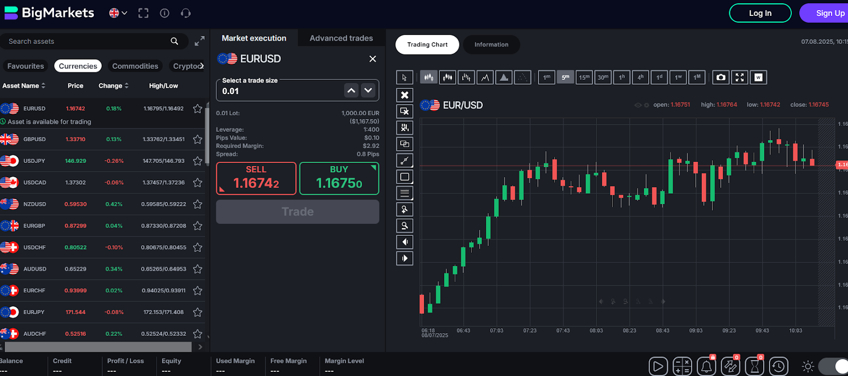Open the chart in fullscreen mode
This screenshot has width=848, height=376.
pos(740,77)
